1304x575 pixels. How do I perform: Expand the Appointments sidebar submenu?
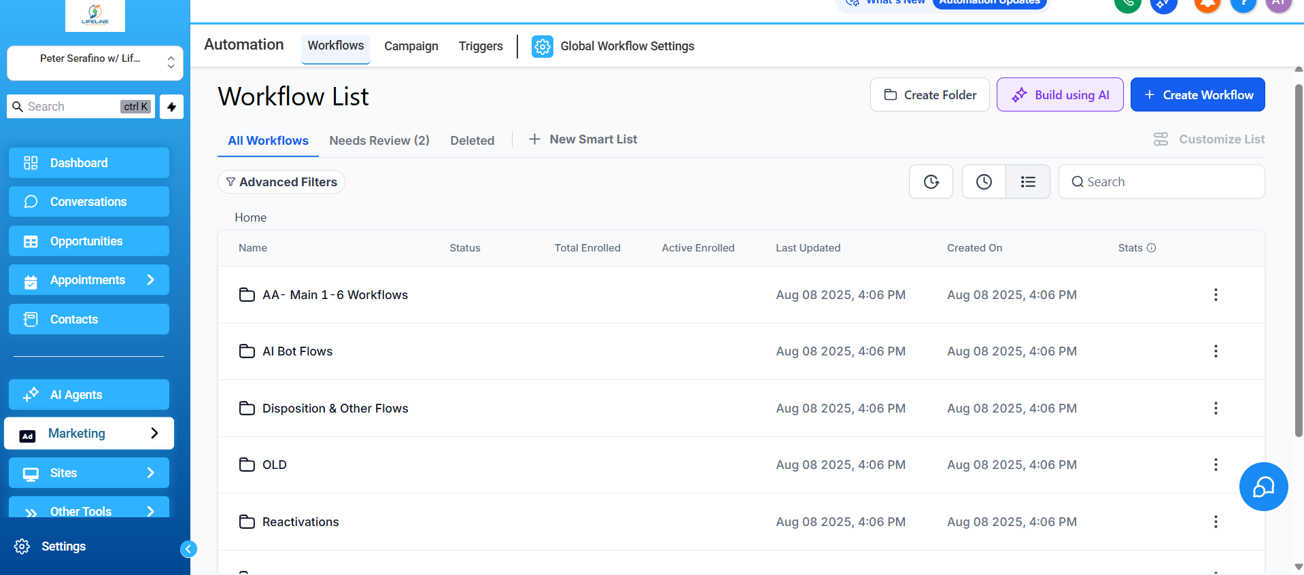coord(150,280)
